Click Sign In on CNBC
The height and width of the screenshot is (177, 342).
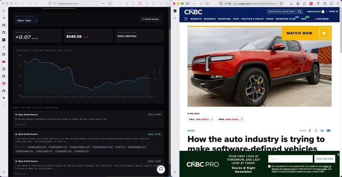(x=334, y=11)
